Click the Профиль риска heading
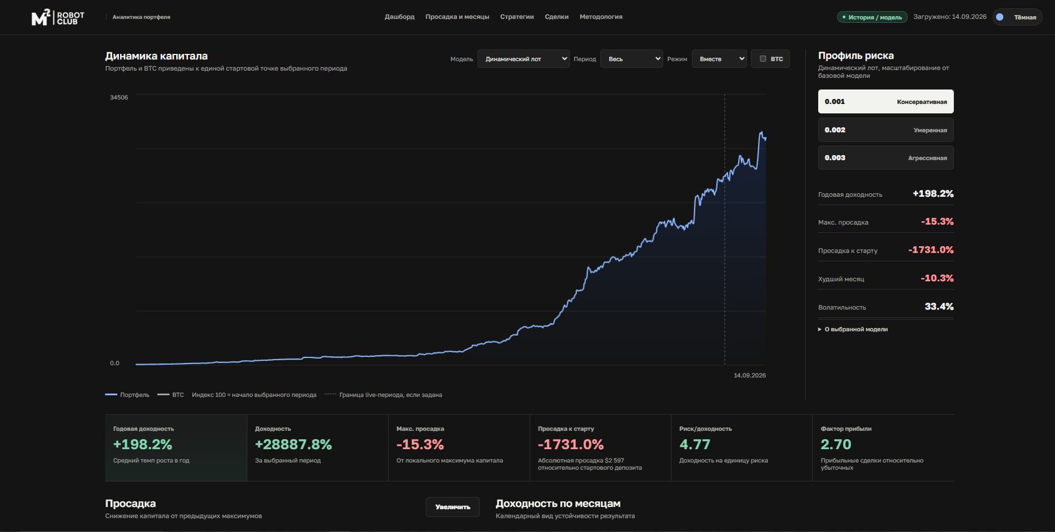 coord(856,56)
